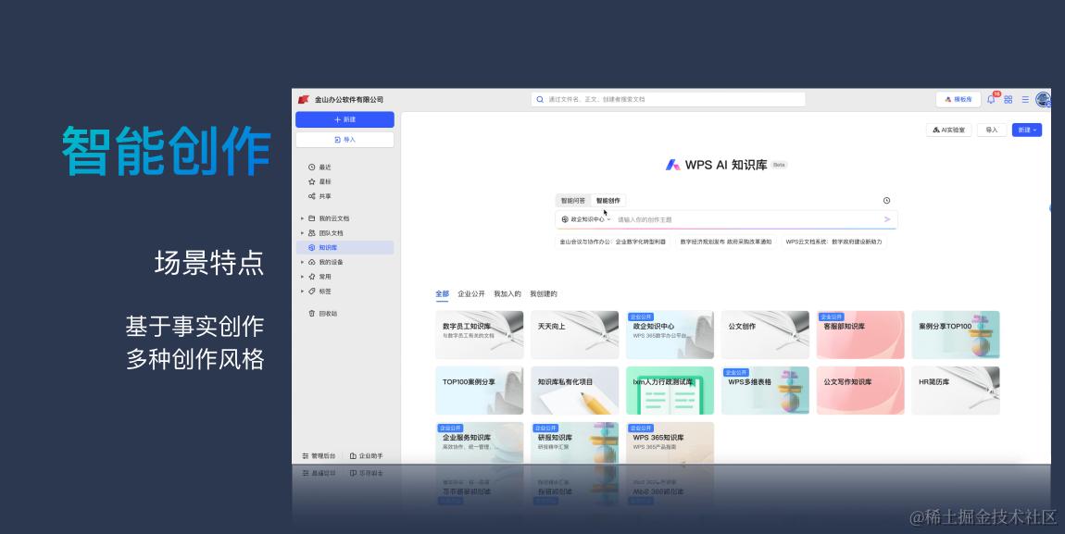
Task: Select the 我创建的 filter tab
Action: (x=544, y=293)
